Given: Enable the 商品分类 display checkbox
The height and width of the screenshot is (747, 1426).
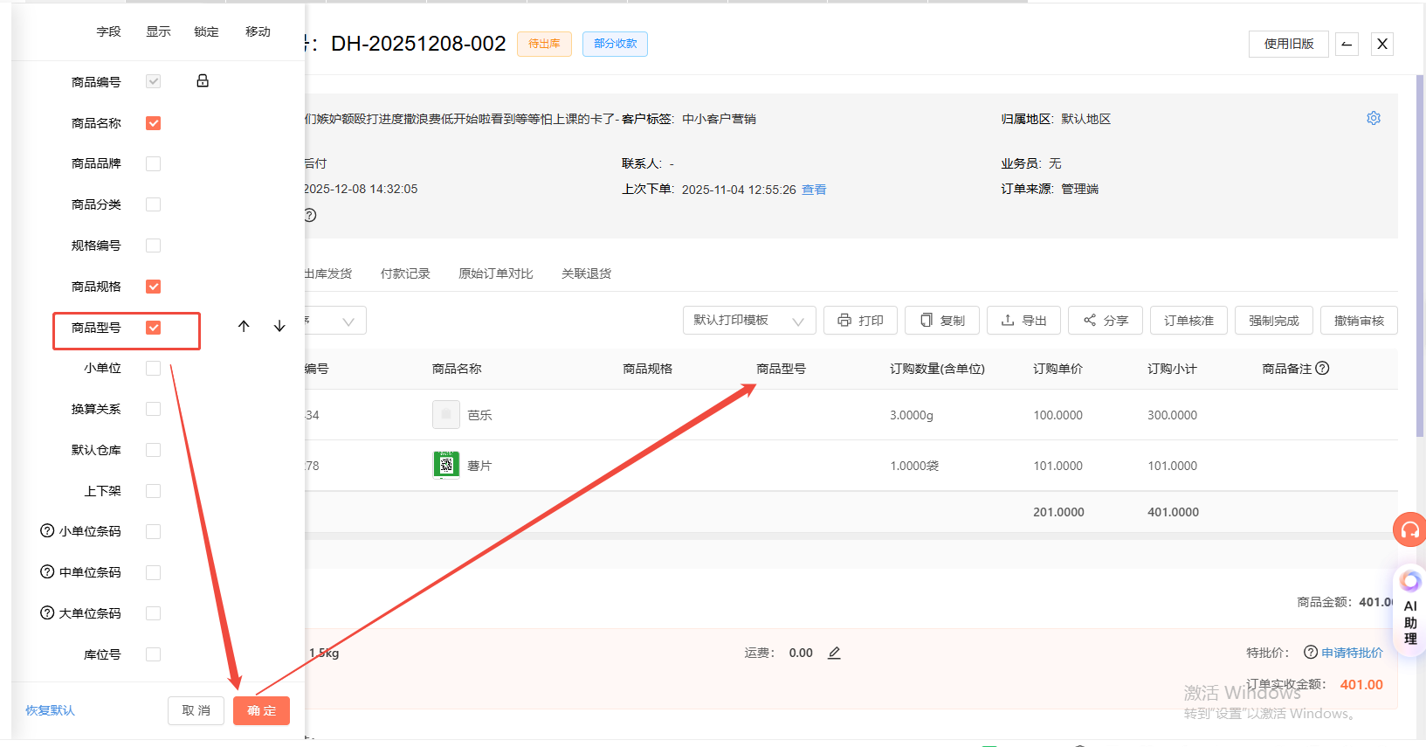Looking at the screenshot, I should click(154, 204).
